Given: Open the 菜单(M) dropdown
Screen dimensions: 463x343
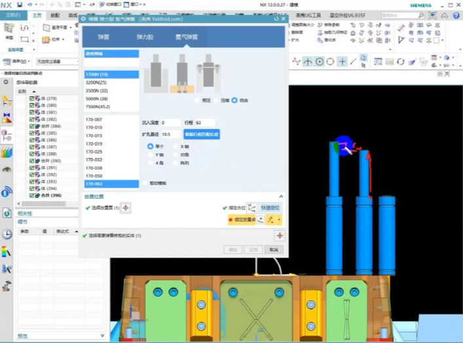Looking at the screenshot, I should 17,62.
